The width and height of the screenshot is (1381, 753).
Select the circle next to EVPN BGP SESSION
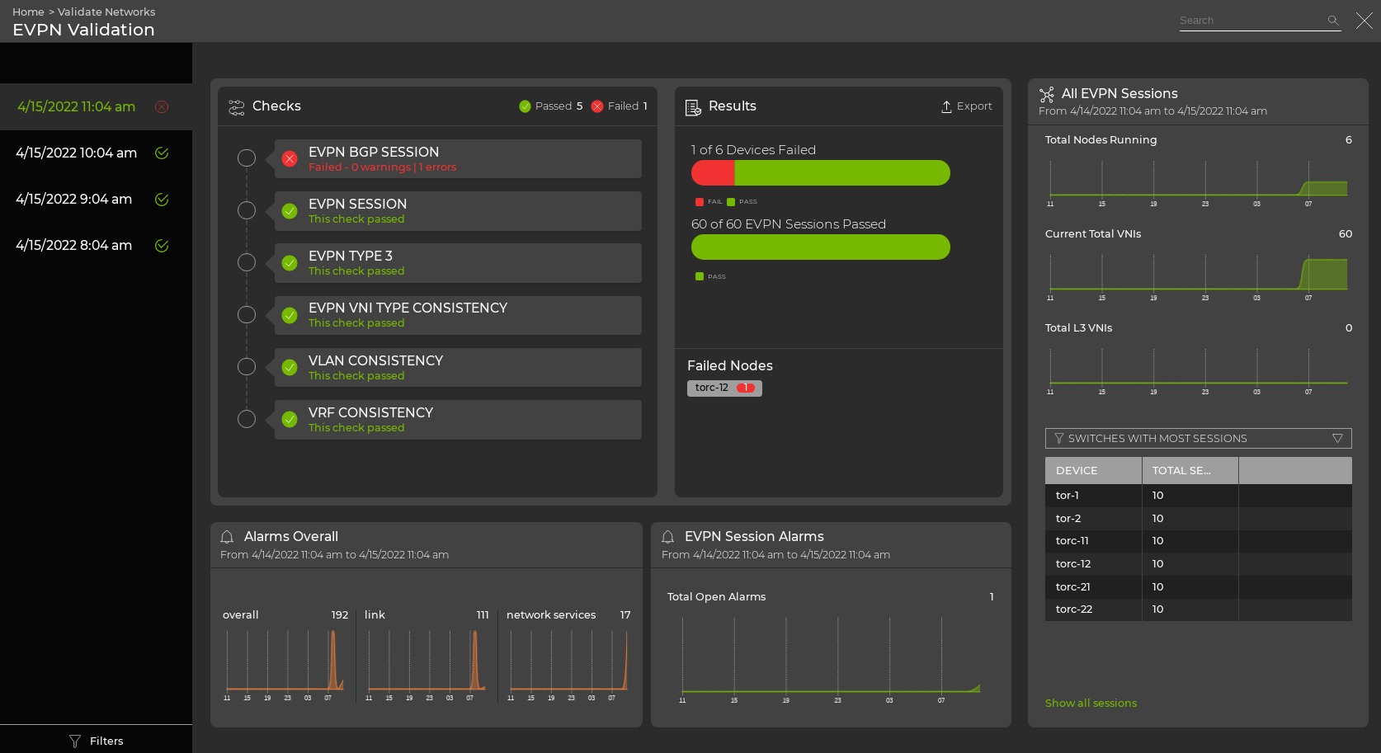click(x=247, y=158)
